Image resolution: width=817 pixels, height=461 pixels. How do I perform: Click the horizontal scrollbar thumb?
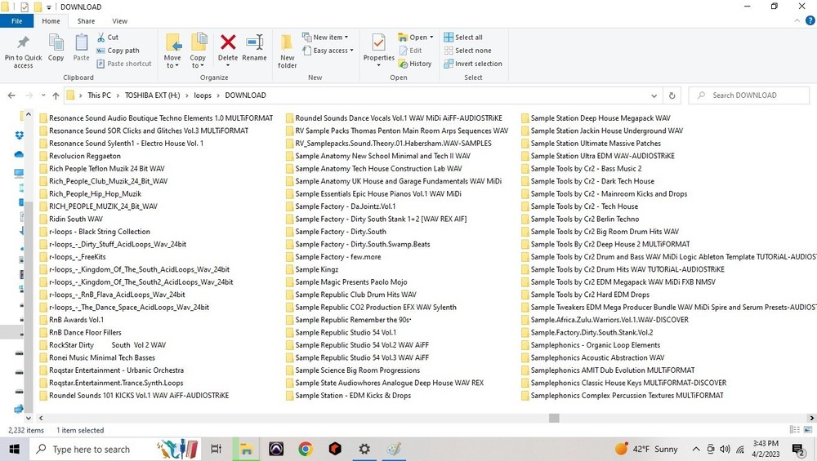(554, 418)
